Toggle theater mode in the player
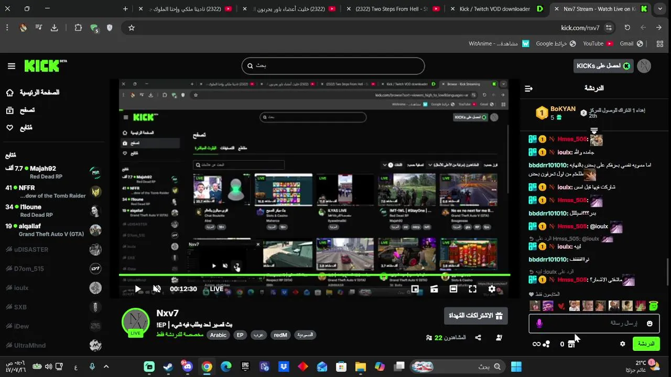The height and width of the screenshot is (377, 671). click(x=453, y=289)
